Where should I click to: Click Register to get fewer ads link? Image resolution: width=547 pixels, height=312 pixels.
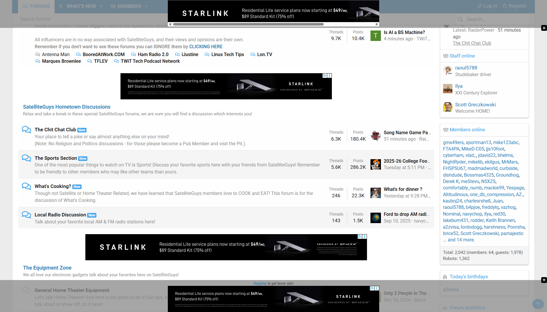tap(260, 284)
